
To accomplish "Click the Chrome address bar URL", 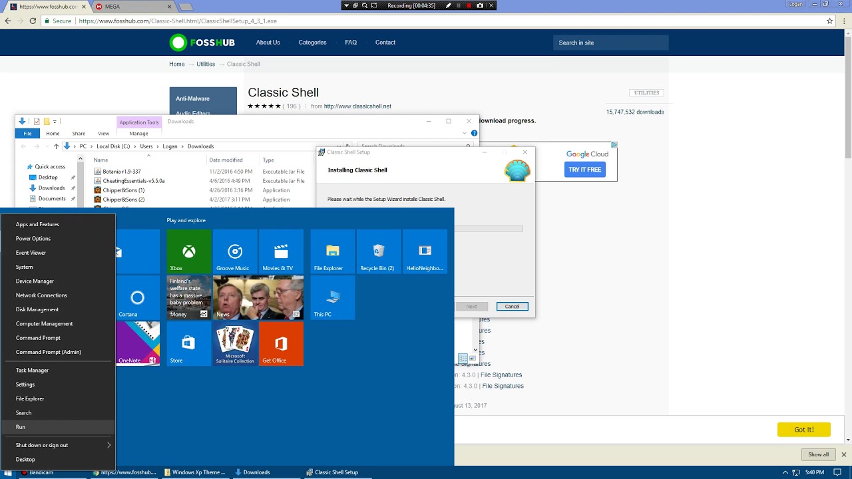I will click(178, 21).
